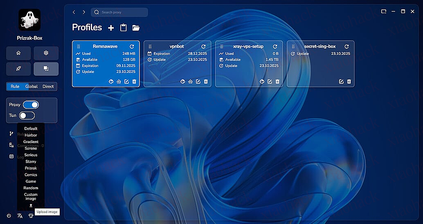Click the plus icon to add a profile
This screenshot has height=224, width=423.
point(111,28)
